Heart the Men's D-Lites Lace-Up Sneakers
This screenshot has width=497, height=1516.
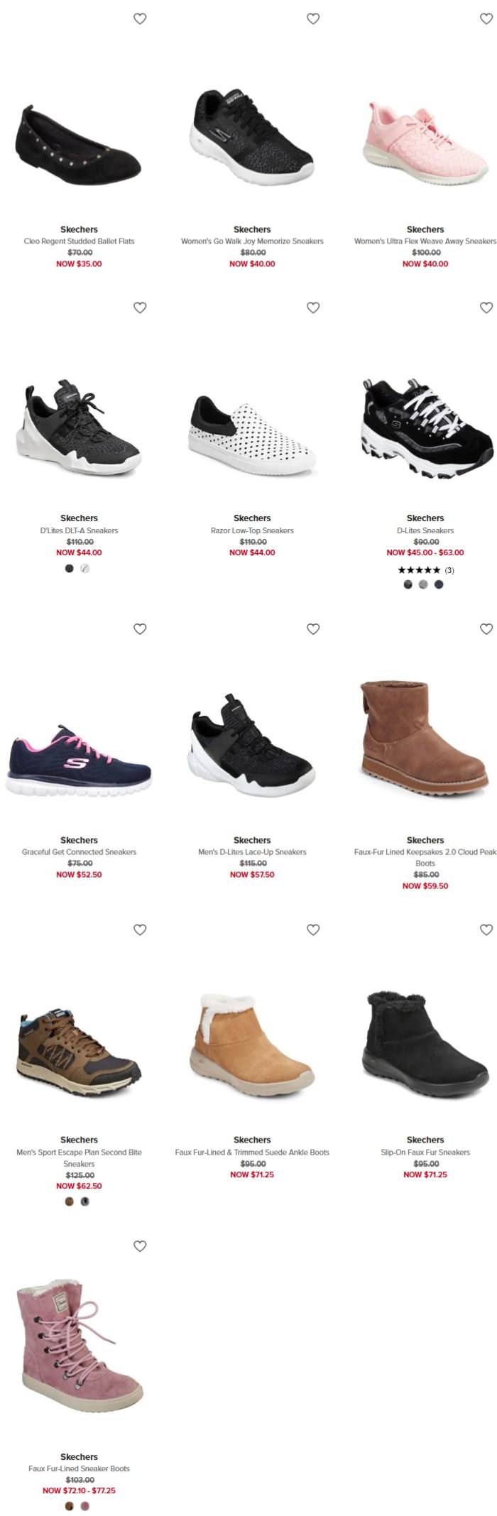click(x=313, y=629)
